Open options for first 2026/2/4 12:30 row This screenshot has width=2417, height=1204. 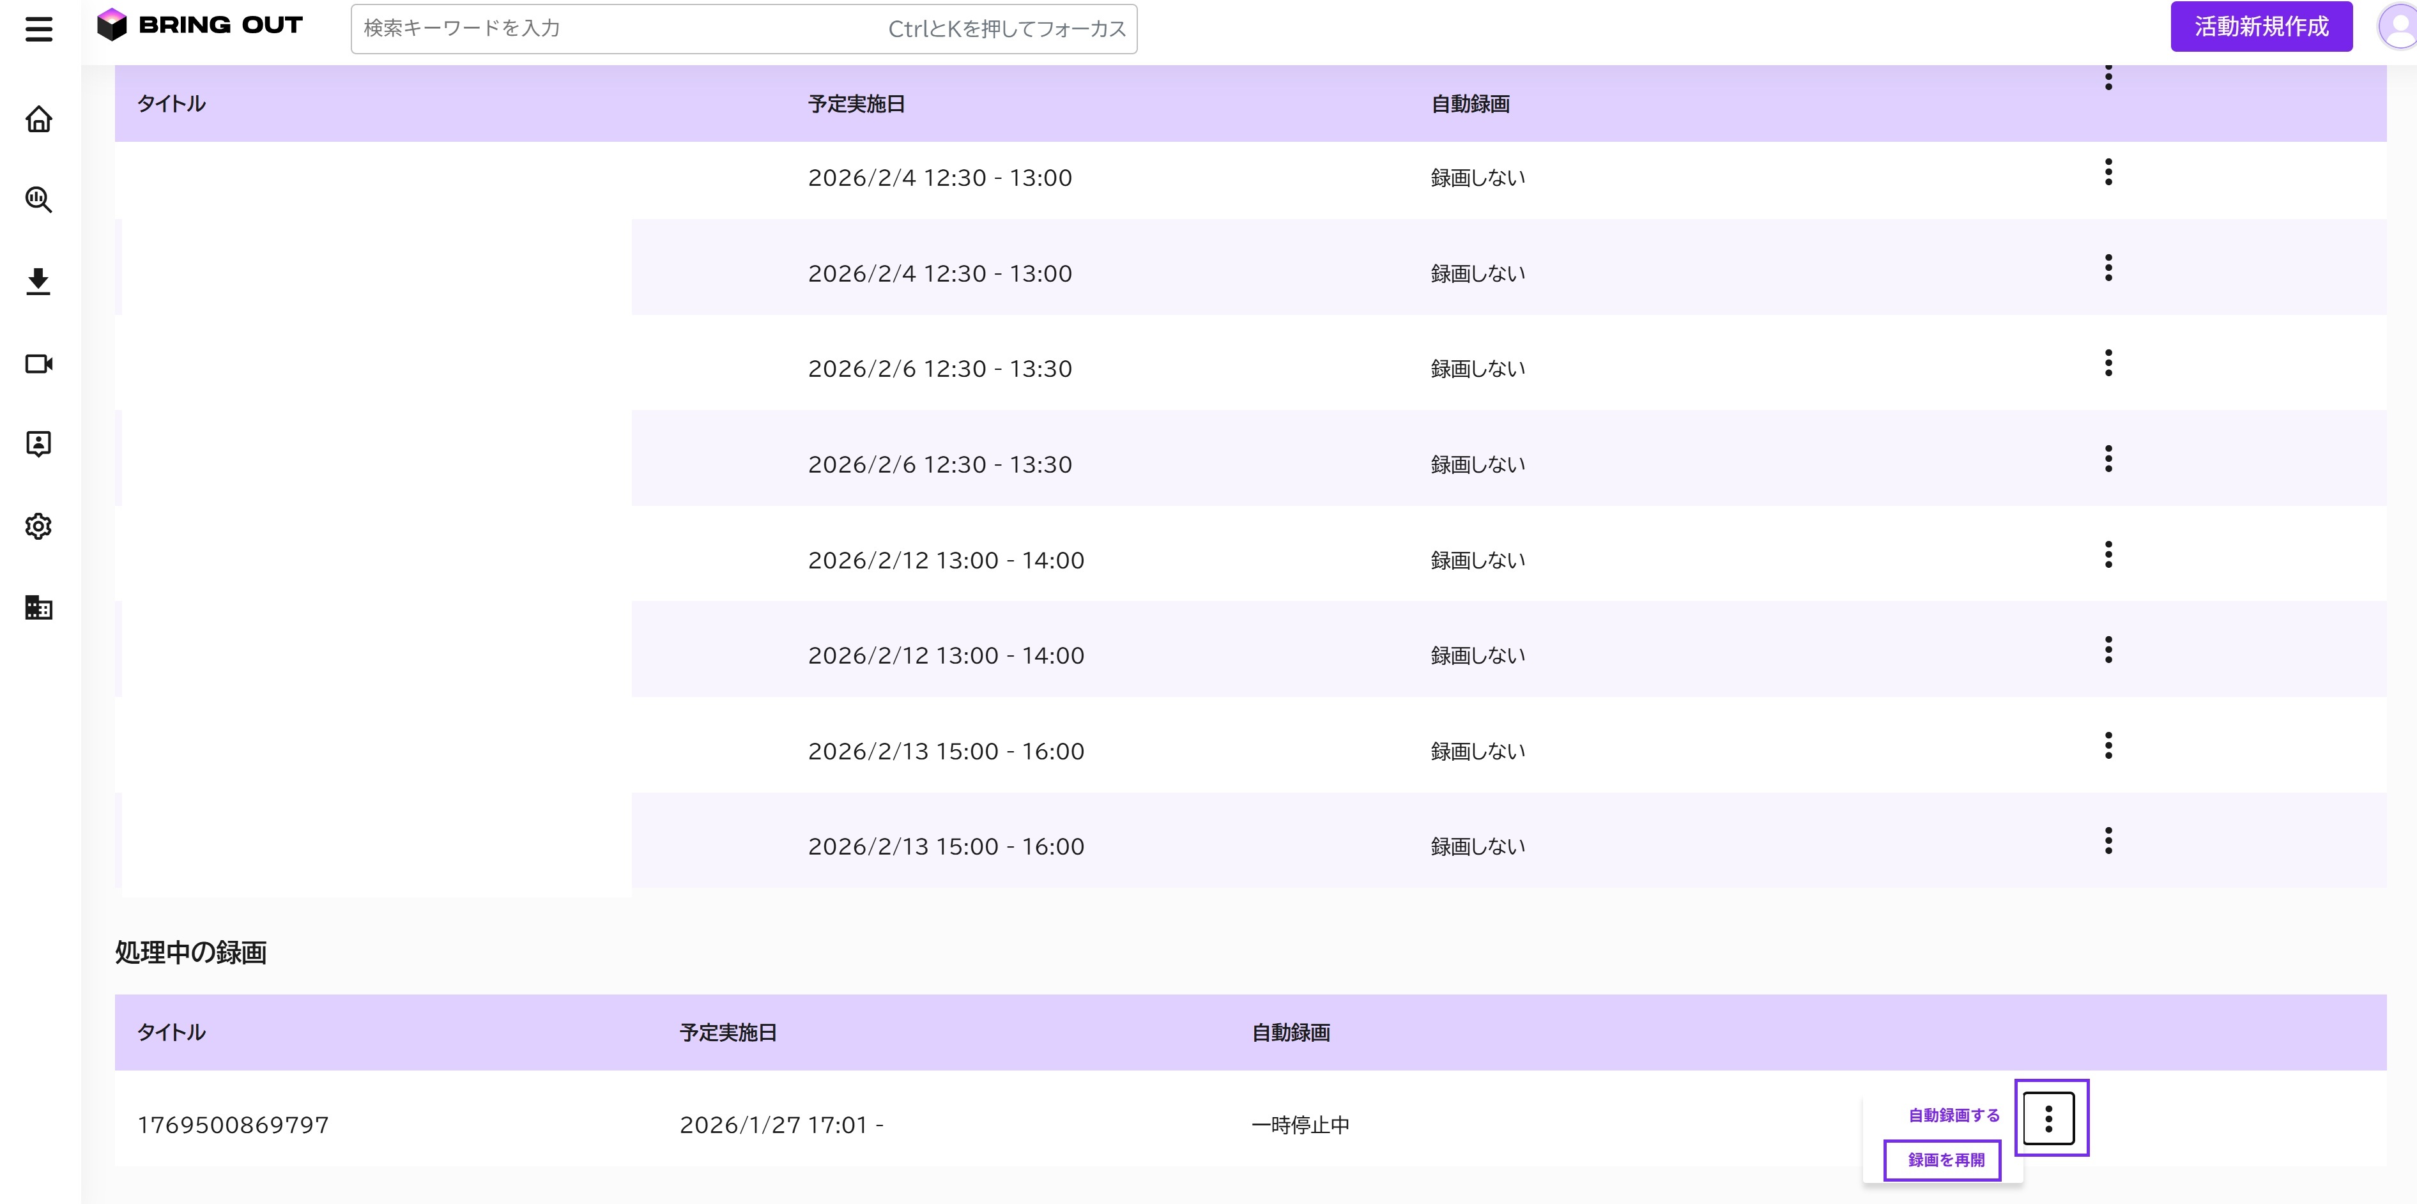click(2108, 172)
